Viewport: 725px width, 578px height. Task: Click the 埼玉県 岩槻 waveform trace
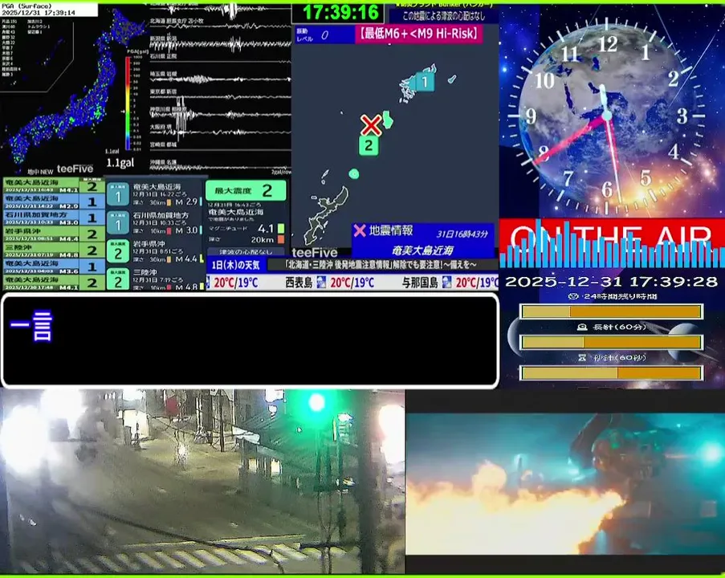point(220,78)
